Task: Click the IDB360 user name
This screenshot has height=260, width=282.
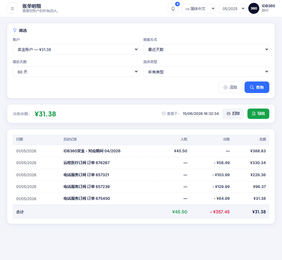Action: tap(268, 6)
